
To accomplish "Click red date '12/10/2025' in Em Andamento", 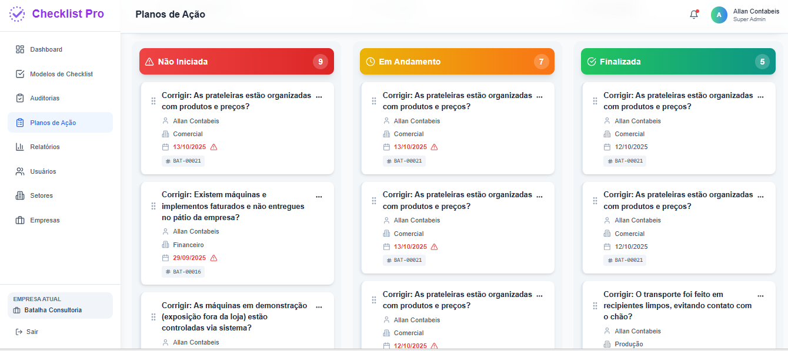I will point(410,346).
